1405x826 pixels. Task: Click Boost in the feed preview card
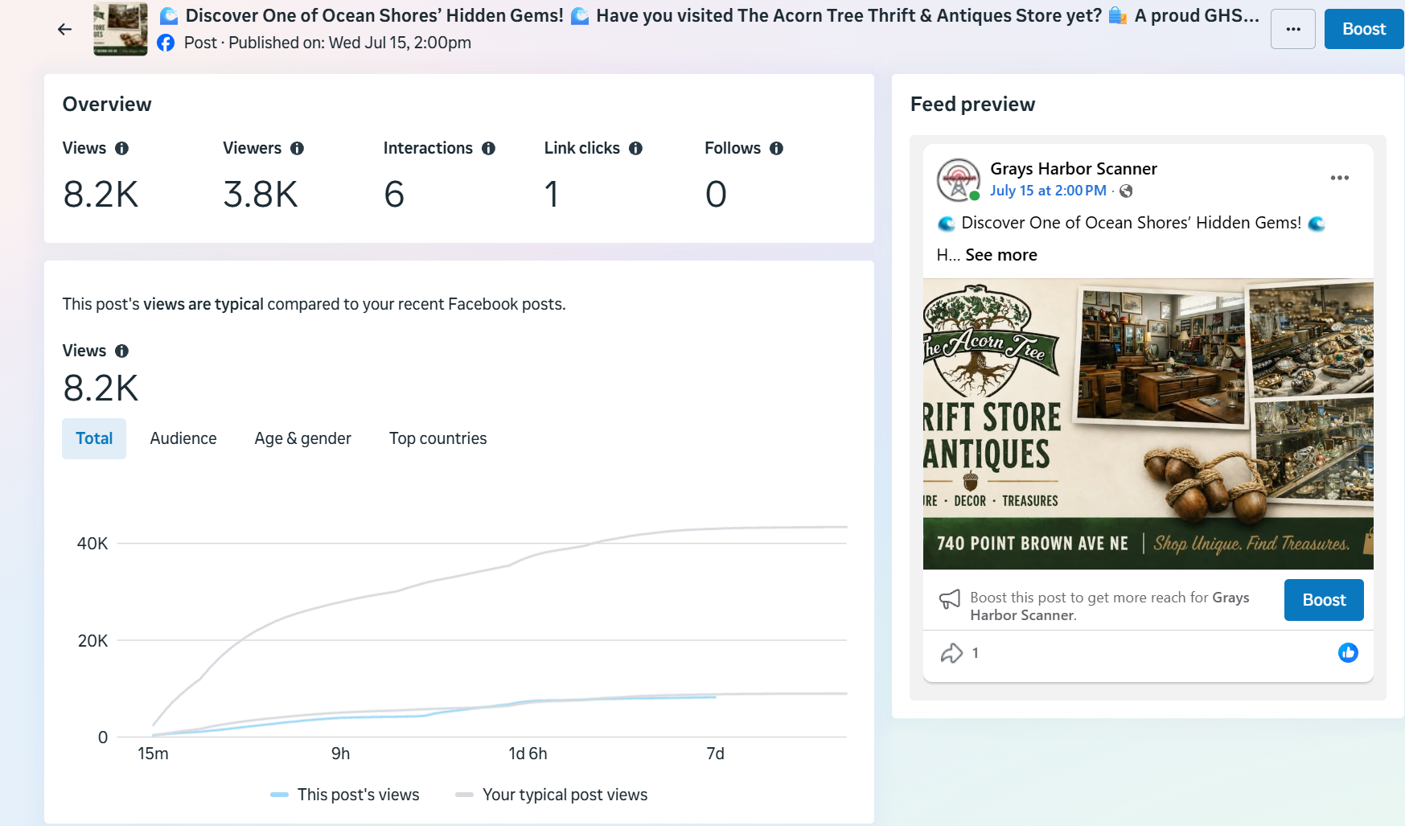click(x=1324, y=600)
